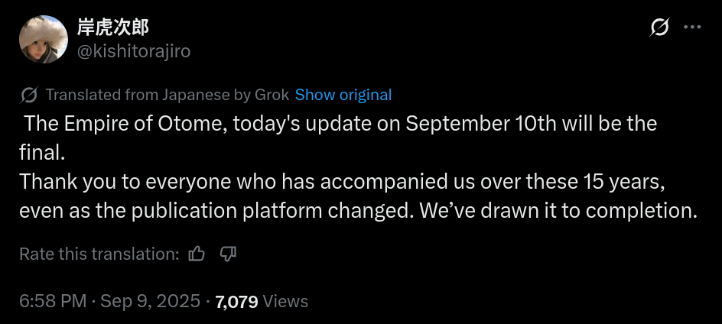This screenshot has height=324, width=722.
Task: Click the small Grok logo beside the translation notice
Action: click(x=29, y=95)
